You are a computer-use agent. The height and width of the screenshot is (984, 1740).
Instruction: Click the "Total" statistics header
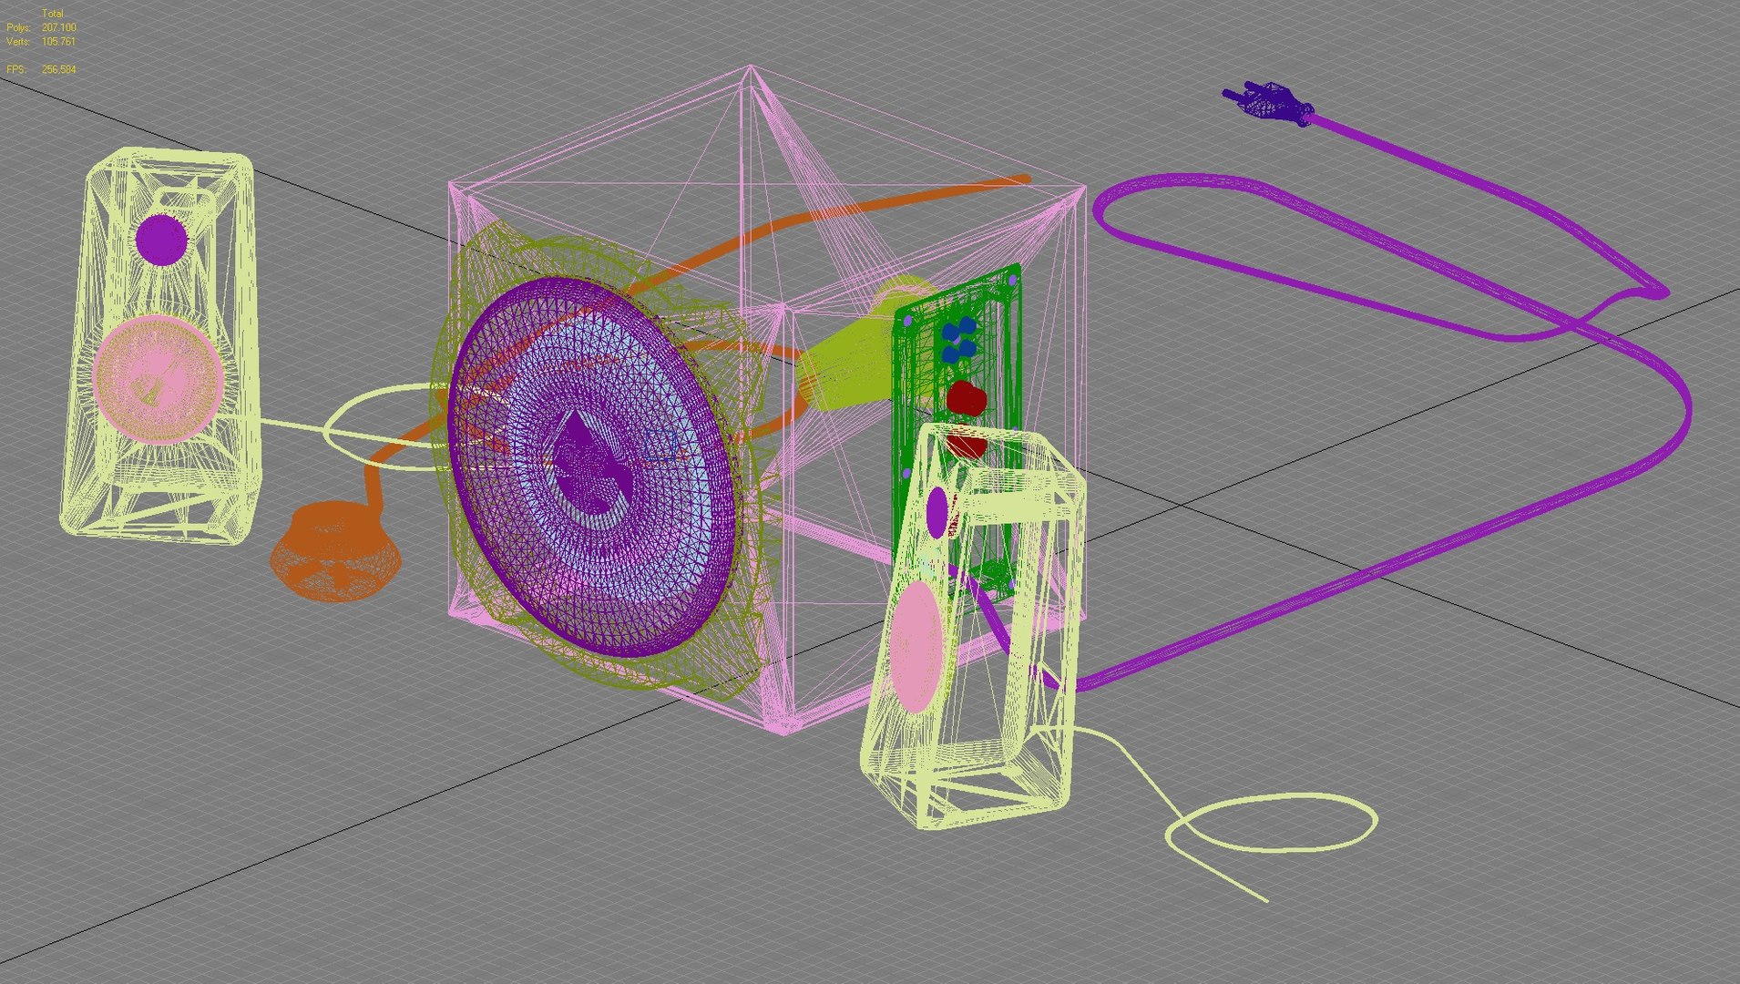tap(53, 14)
